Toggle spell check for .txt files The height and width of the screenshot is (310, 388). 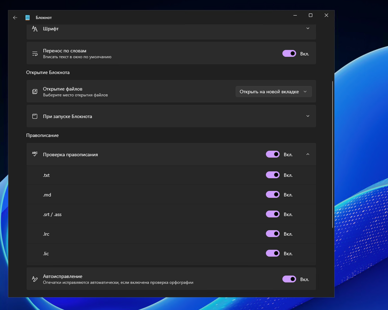[x=273, y=175]
